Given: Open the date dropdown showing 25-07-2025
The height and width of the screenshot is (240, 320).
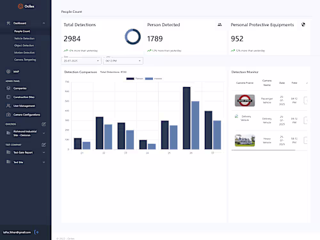Looking at the screenshot, I should 81,61.
